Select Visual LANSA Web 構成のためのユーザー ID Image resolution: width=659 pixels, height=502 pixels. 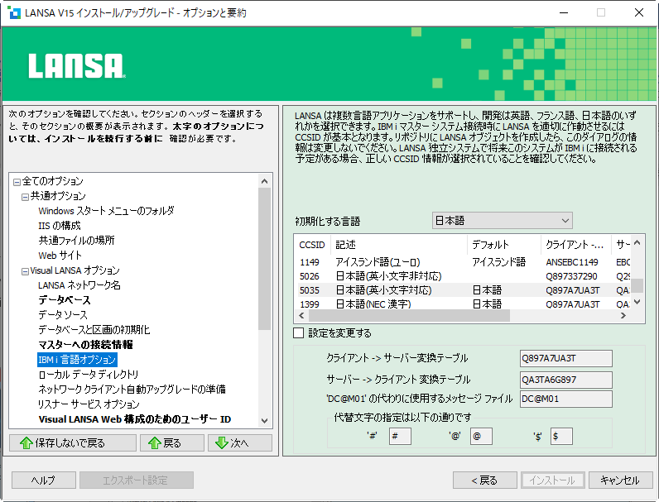click(x=134, y=419)
